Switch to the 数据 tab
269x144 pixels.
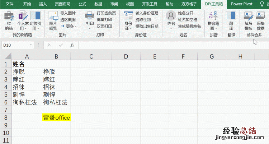[98, 4]
